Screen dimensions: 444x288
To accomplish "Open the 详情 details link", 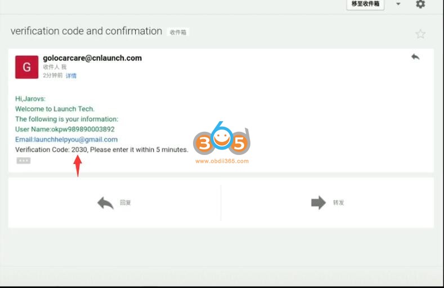I will pos(71,76).
